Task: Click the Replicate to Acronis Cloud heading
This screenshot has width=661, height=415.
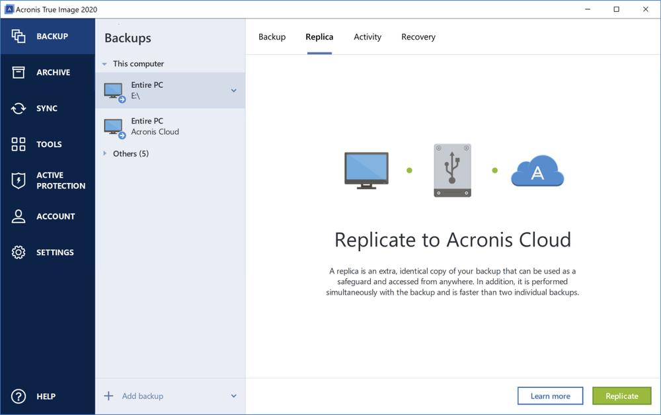Action: [x=453, y=240]
